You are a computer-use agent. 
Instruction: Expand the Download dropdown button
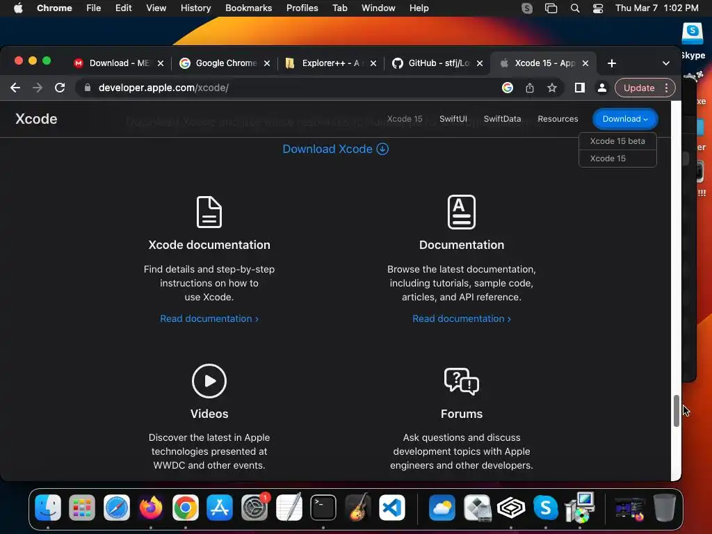click(x=625, y=119)
